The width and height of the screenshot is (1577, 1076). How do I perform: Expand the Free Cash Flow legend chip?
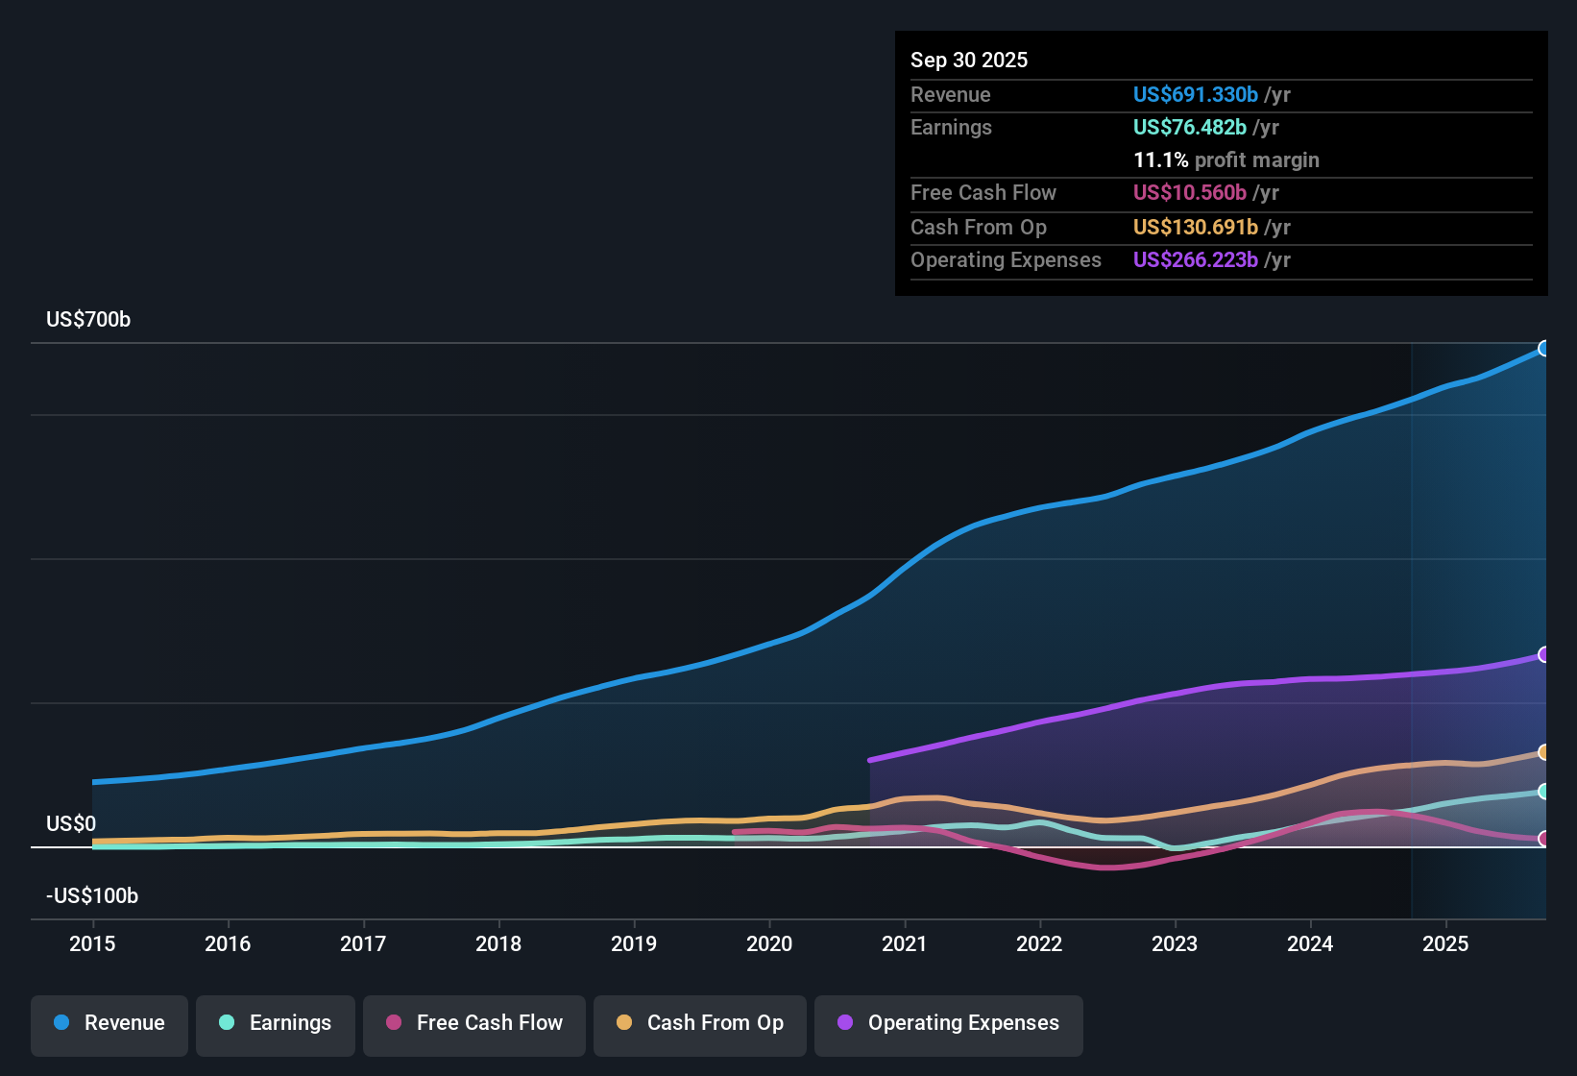[473, 1023]
